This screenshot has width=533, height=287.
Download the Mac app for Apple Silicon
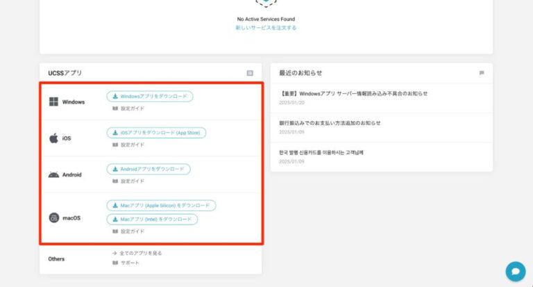pyautogui.click(x=161, y=206)
